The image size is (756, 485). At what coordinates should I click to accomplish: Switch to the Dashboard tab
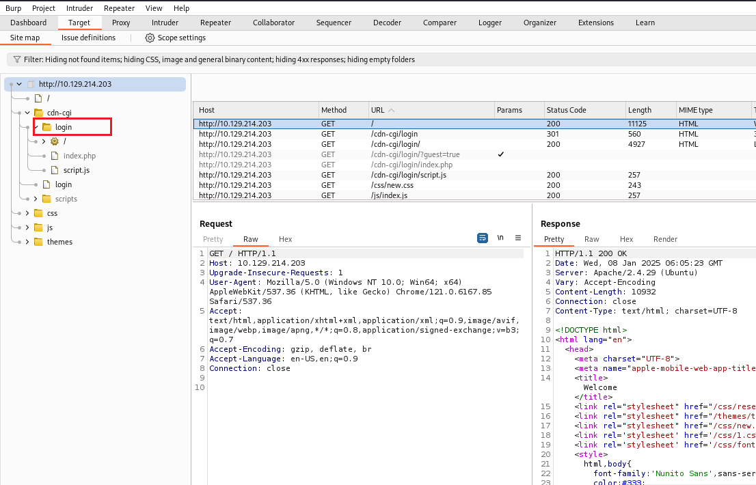click(x=29, y=23)
